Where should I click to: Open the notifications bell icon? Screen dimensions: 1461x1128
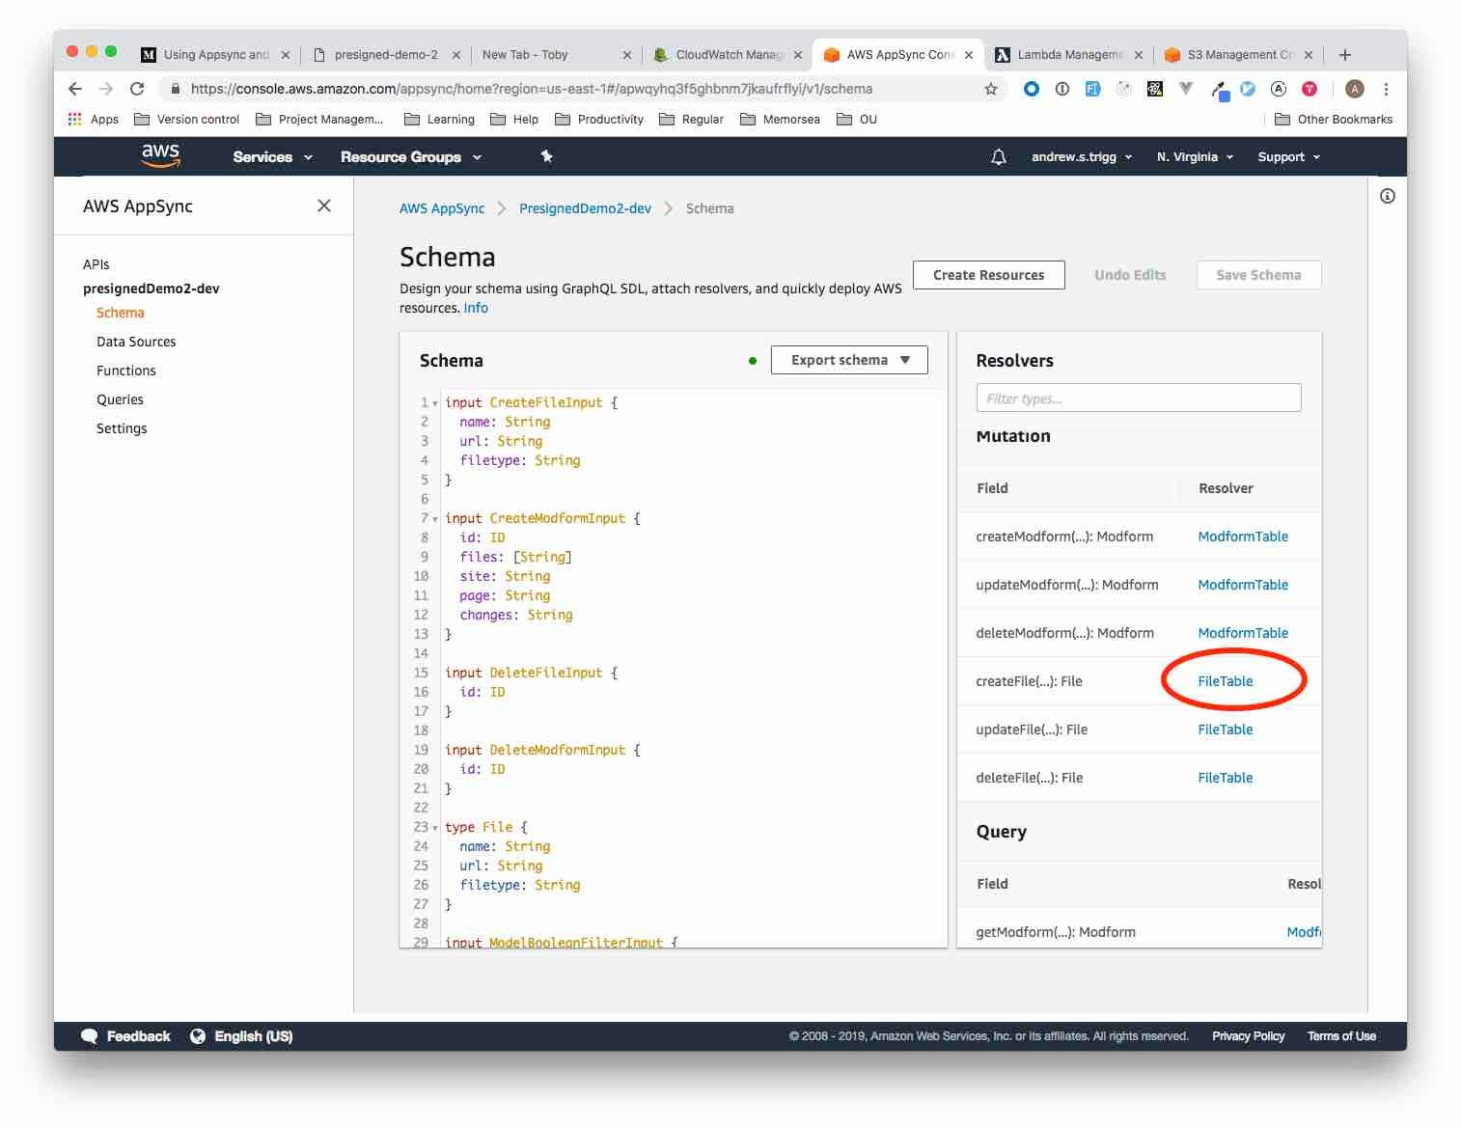tap(999, 156)
